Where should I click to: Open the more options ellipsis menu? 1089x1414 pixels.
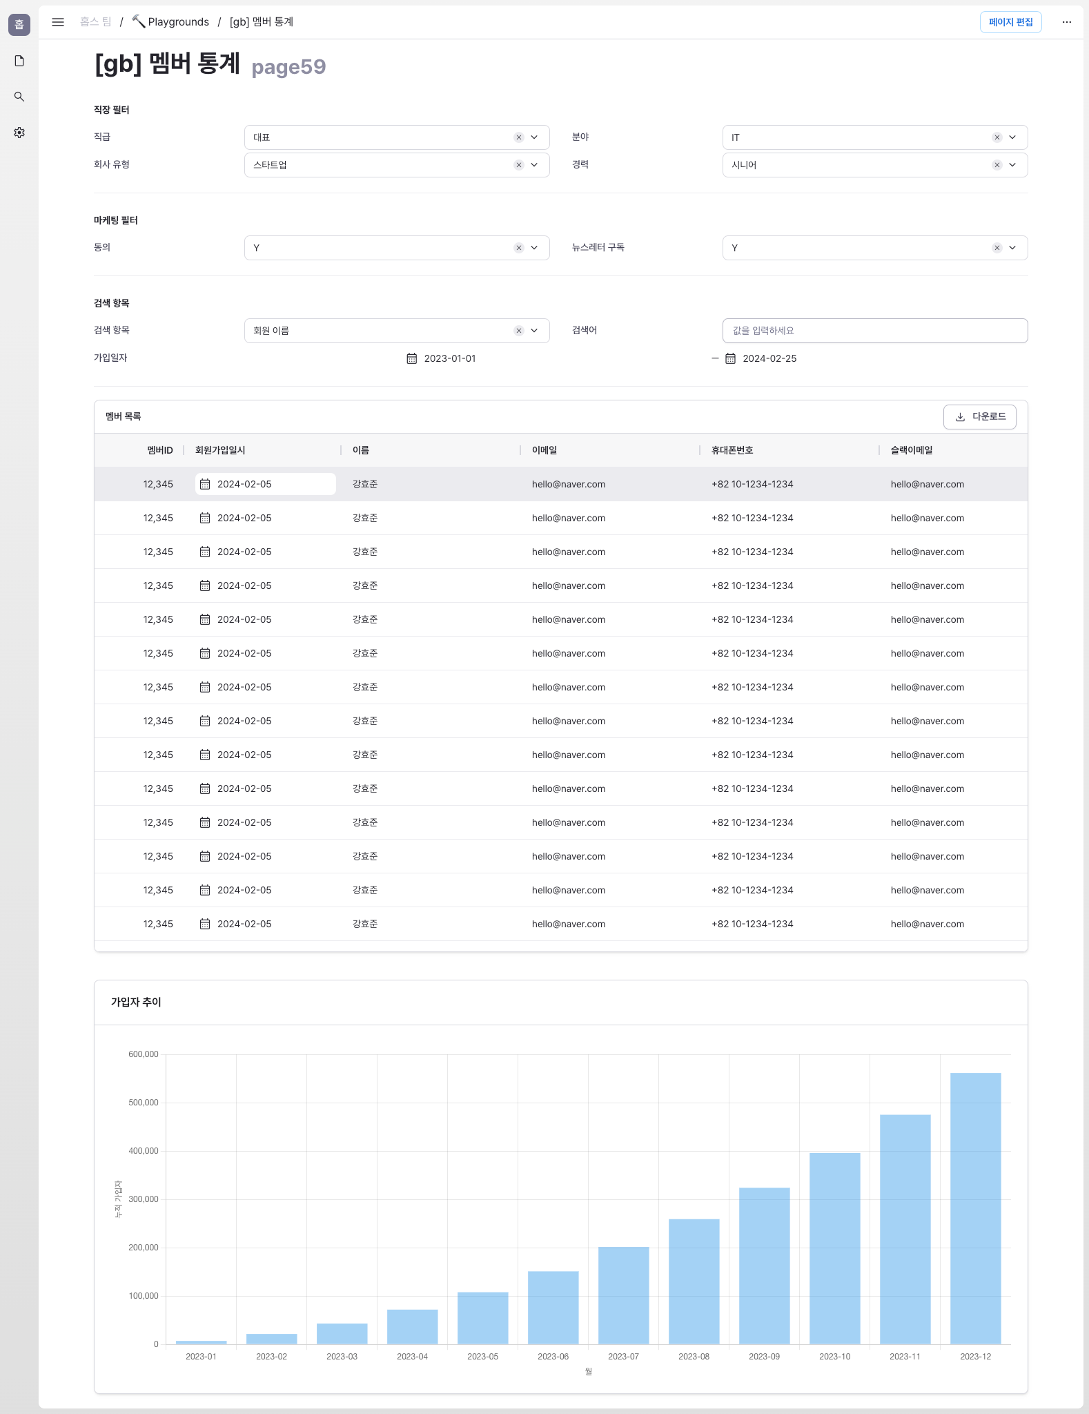click(x=1067, y=22)
